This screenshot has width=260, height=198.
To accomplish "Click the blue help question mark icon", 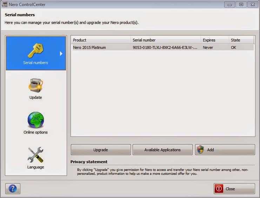I will tap(13, 189).
